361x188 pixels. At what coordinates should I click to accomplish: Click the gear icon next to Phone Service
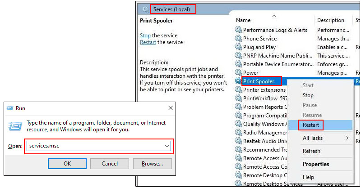click(x=239, y=39)
